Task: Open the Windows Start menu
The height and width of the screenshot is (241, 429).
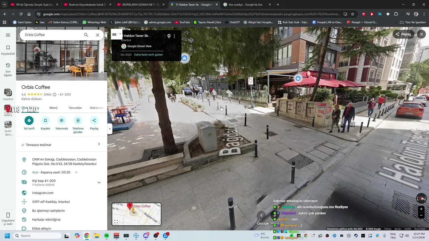Action: click(7, 236)
